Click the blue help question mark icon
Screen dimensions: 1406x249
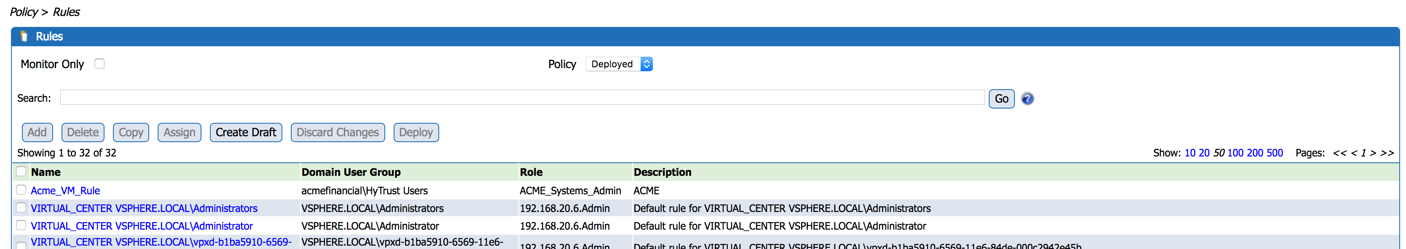[1027, 98]
